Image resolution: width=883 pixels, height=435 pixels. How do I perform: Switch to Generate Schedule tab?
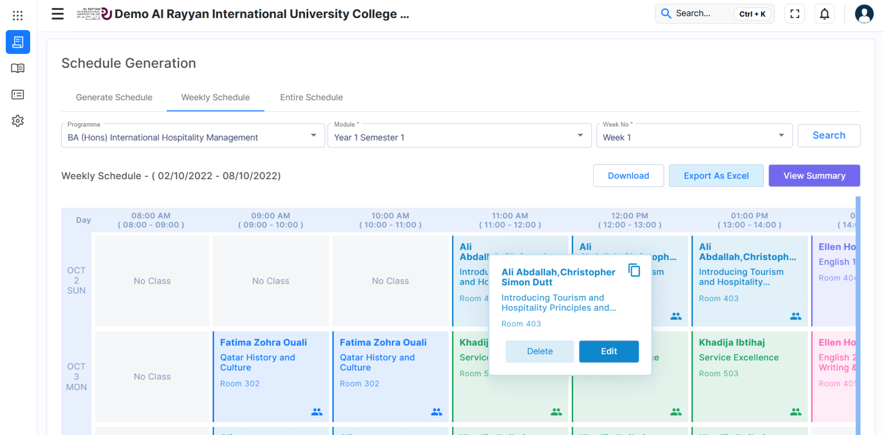(x=114, y=97)
